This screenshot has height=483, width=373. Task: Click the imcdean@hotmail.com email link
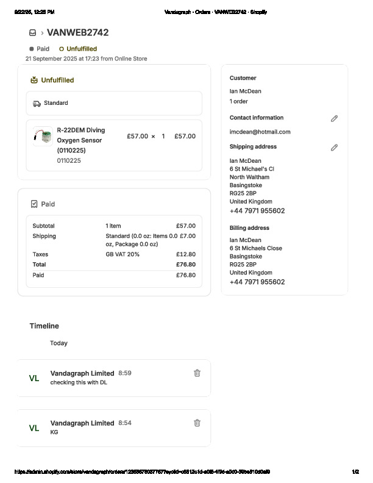(x=260, y=132)
